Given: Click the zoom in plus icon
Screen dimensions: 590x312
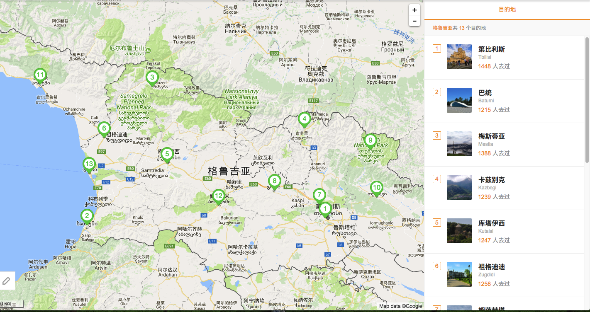Looking at the screenshot, I should click(414, 10).
